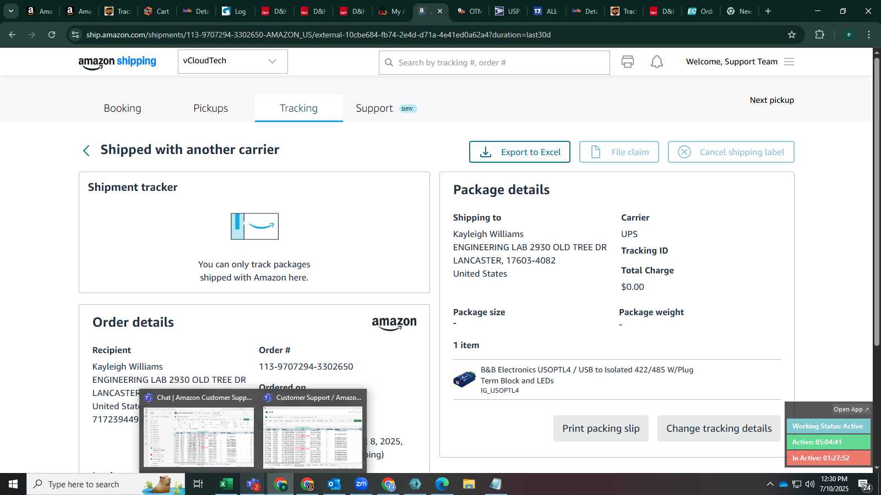This screenshot has height=495, width=881.
Task: Switch to the Log browser tab
Action: pyautogui.click(x=234, y=11)
